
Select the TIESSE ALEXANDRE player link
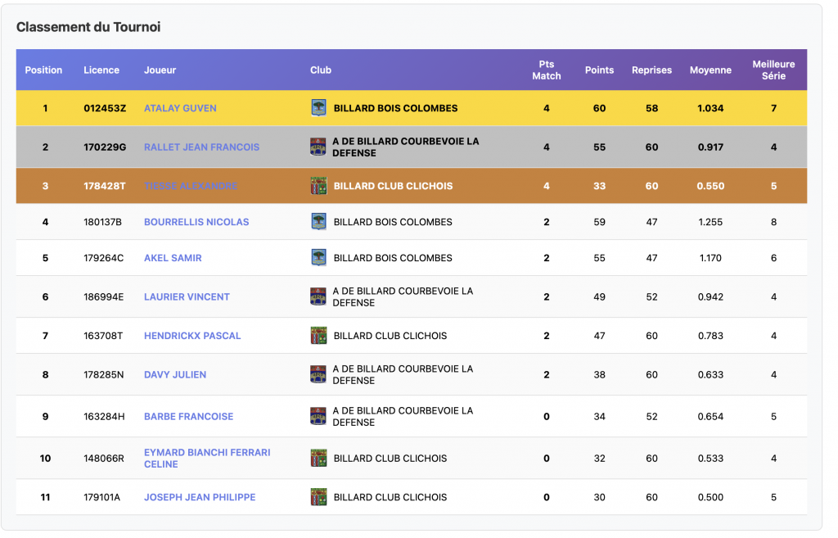(191, 186)
